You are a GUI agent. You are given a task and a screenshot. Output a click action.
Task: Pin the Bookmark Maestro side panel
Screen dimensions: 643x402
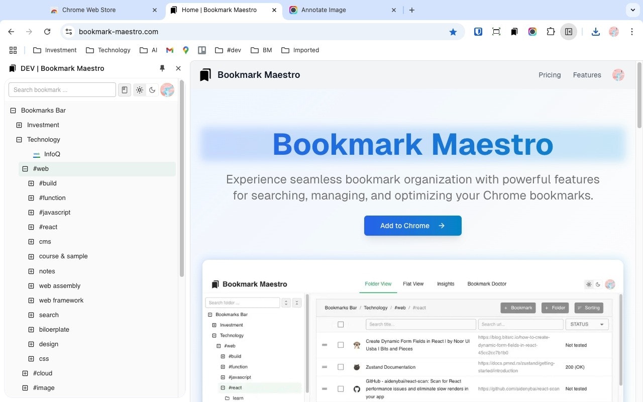(162, 68)
